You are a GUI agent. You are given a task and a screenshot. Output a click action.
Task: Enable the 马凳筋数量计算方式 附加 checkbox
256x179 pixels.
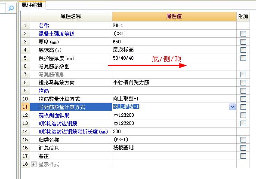[243, 107]
